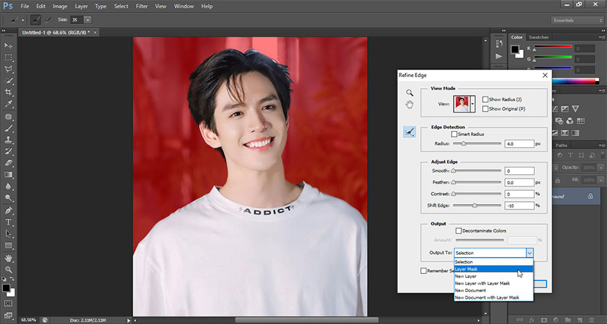Screen dimensions: 607x324
Task: Click the Refine Radius brush tool
Action: (x=410, y=132)
